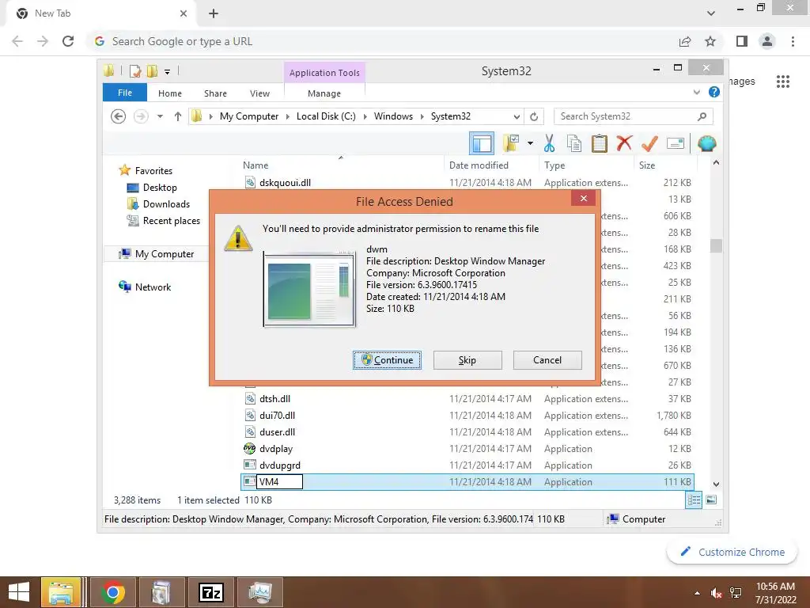Switch to details view icon in status bar

[x=694, y=500]
